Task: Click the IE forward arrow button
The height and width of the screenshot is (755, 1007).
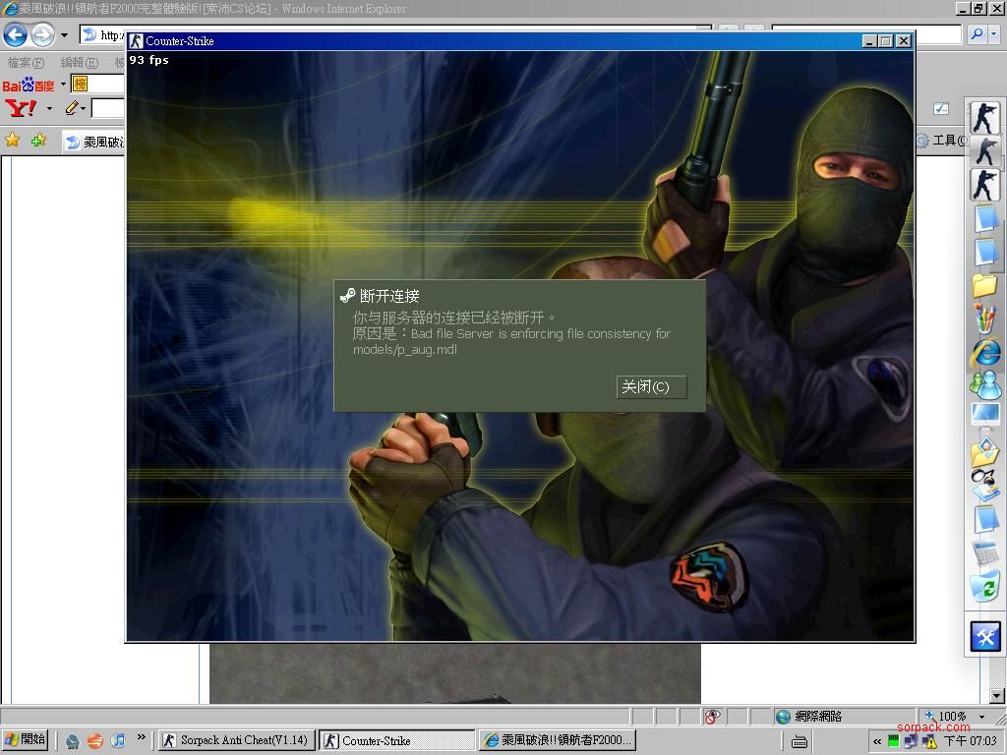Action: pos(42,35)
